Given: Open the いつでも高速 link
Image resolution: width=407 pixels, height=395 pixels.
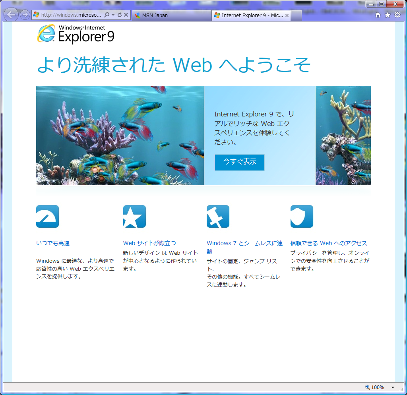Looking at the screenshot, I should [53, 243].
